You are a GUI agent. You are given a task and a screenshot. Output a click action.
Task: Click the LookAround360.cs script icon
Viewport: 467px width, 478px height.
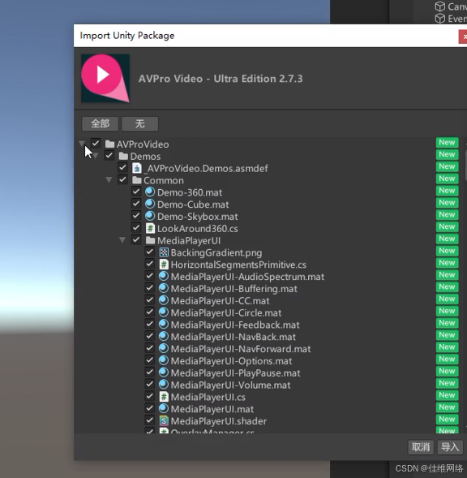pyautogui.click(x=150, y=228)
